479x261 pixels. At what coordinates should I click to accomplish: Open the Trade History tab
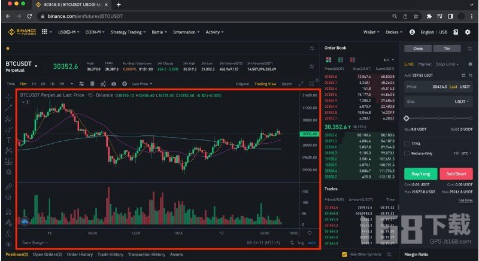point(110,254)
